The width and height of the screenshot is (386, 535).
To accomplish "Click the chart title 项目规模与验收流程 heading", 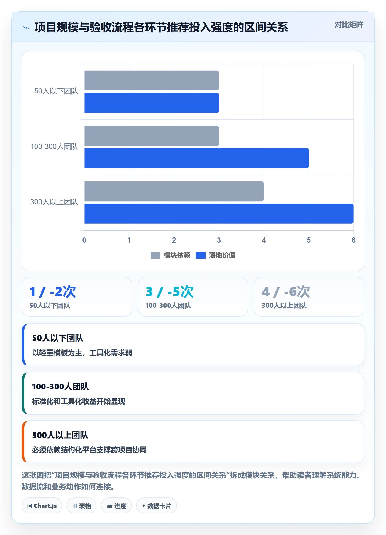I will (161, 27).
